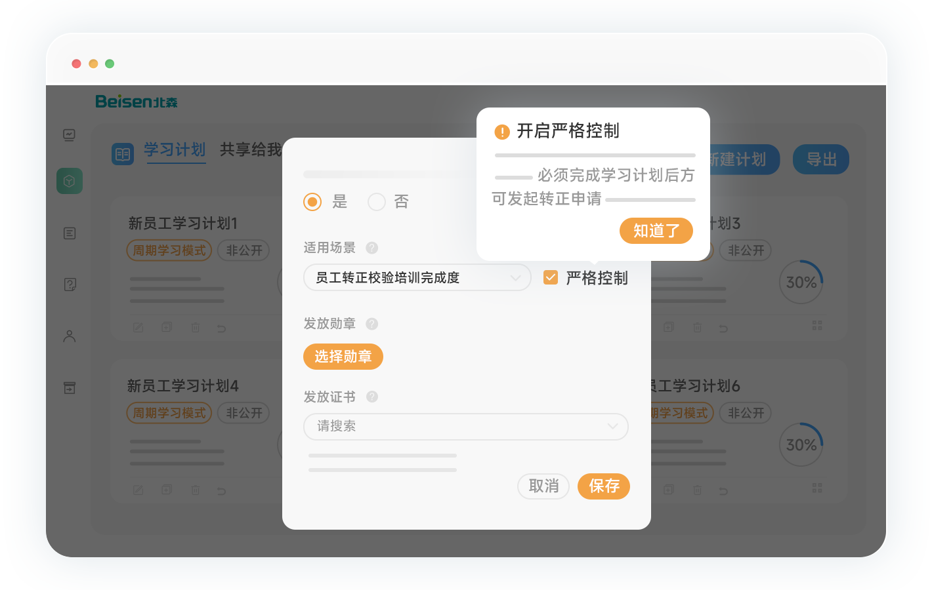Screen dimensions: 932x590
Task: Click help icon beside 发放勋章
Action: [x=371, y=324]
